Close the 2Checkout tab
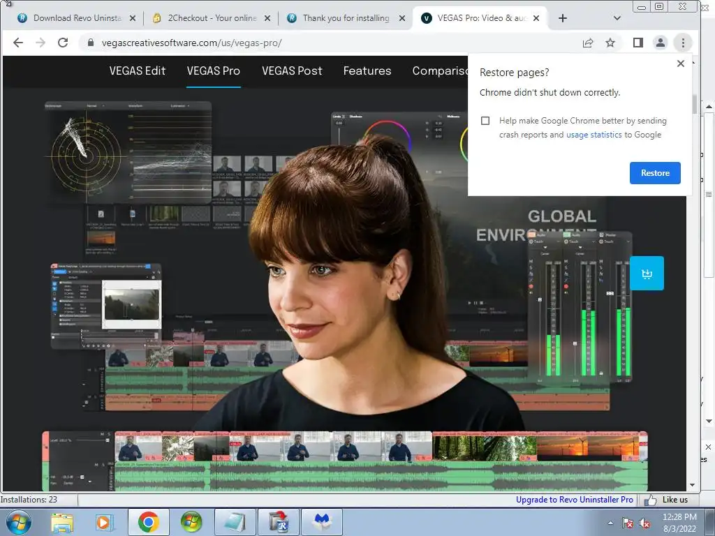 (x=267, y=18)
